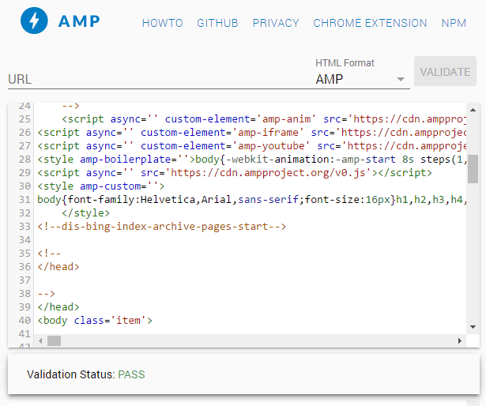
Task: Open the HTML Format dropdown showing AMP
Action: tap(361, 79)
